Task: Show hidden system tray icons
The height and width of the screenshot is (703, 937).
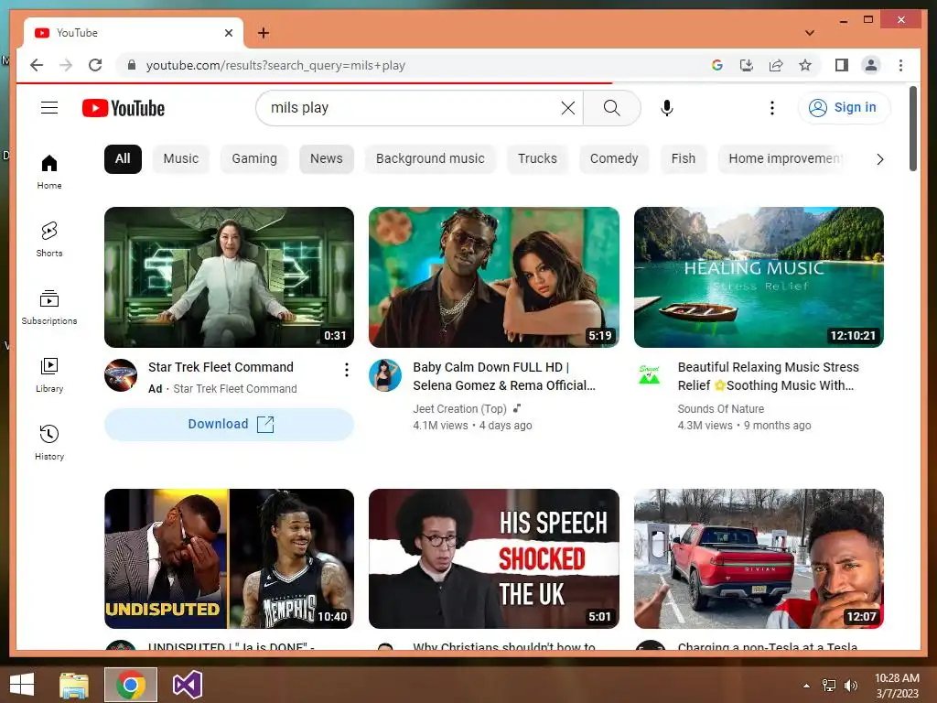Action: point(807,685)
